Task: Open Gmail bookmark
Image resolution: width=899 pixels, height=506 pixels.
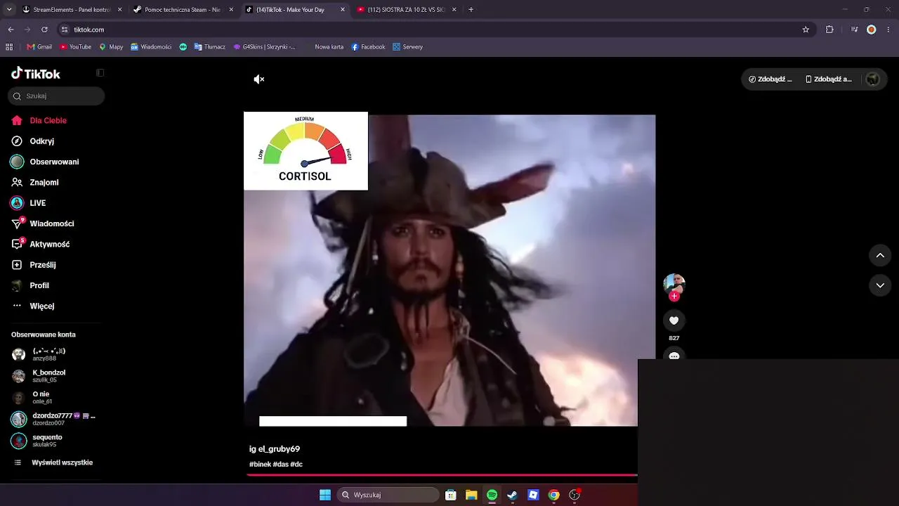Action: click(x=39, y=47)
